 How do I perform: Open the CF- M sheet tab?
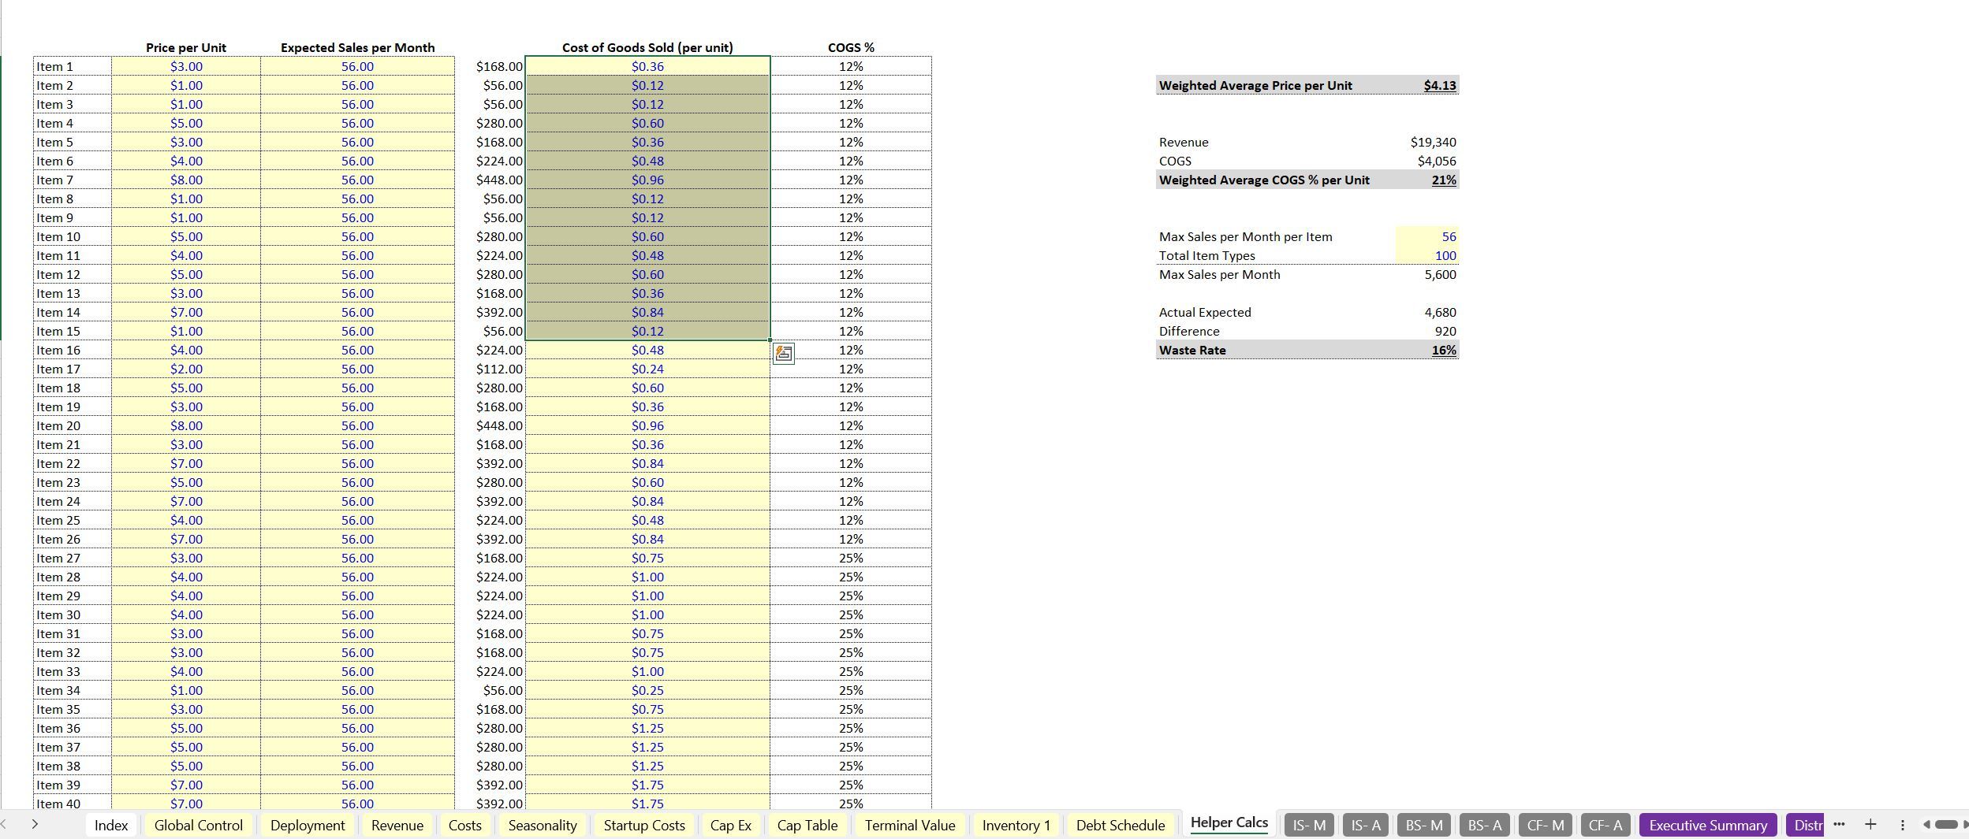coord(1546,825)
